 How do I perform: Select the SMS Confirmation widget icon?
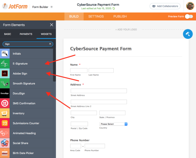(5, 103)
